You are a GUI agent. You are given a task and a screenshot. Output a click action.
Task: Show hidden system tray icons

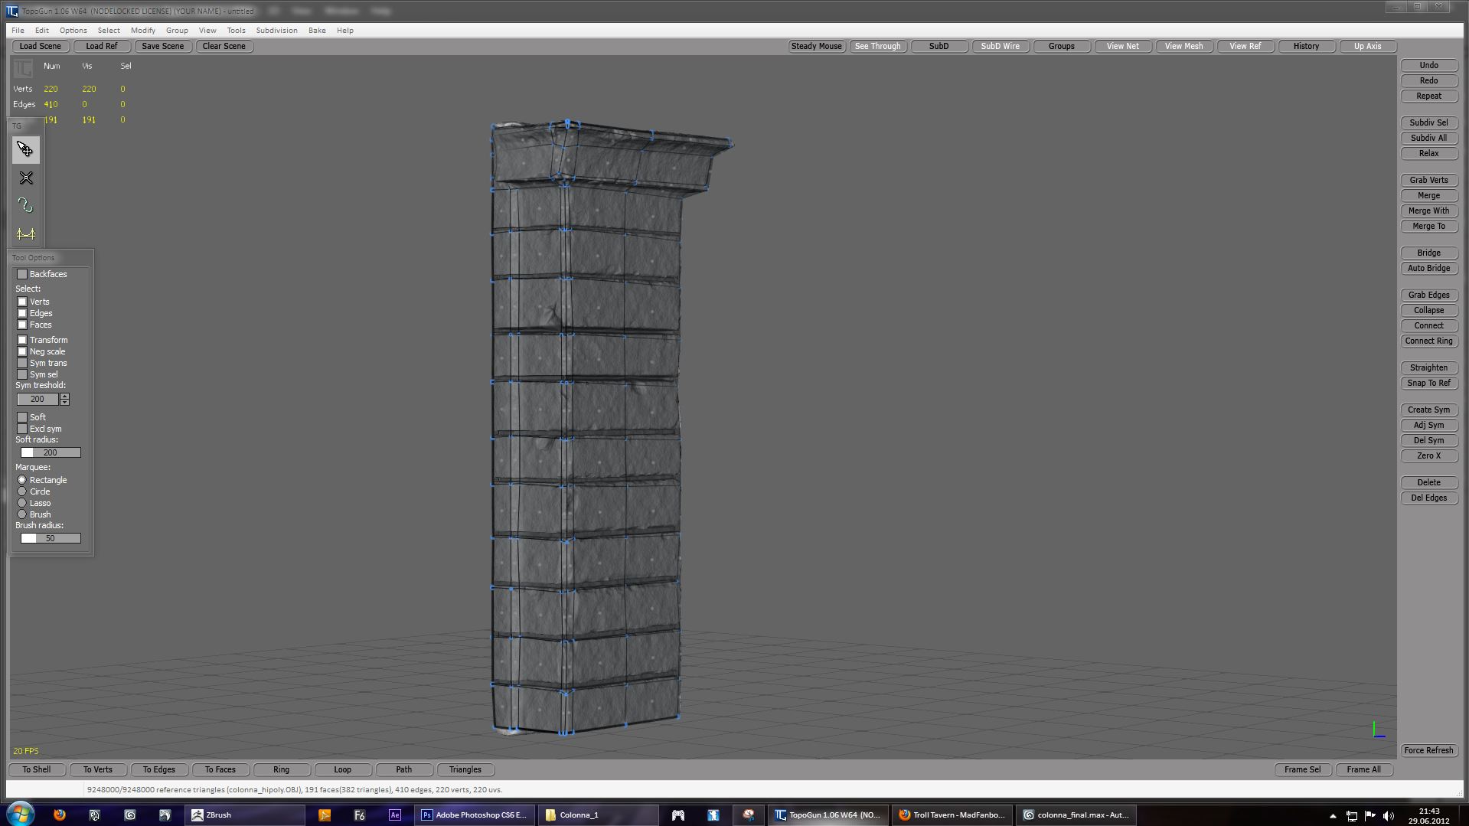coord(1333,815)
